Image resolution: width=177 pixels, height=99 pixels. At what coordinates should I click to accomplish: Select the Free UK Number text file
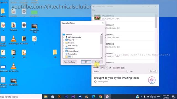click(x=3, y=41)
